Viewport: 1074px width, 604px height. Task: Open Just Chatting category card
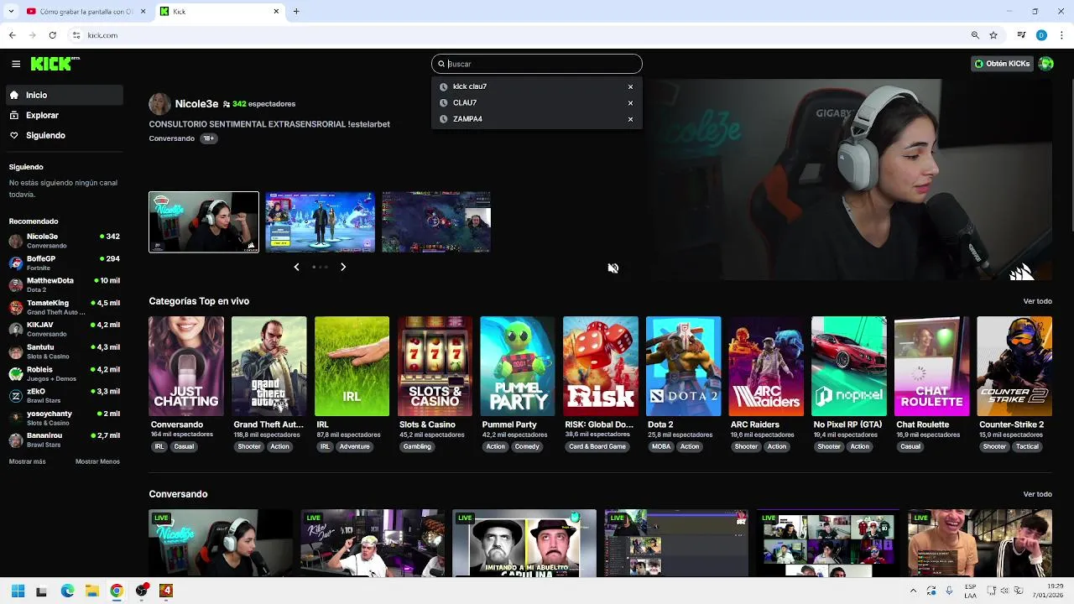pos(186,366)
